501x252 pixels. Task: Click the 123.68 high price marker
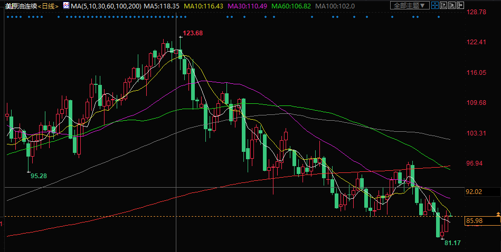point(193,33)
